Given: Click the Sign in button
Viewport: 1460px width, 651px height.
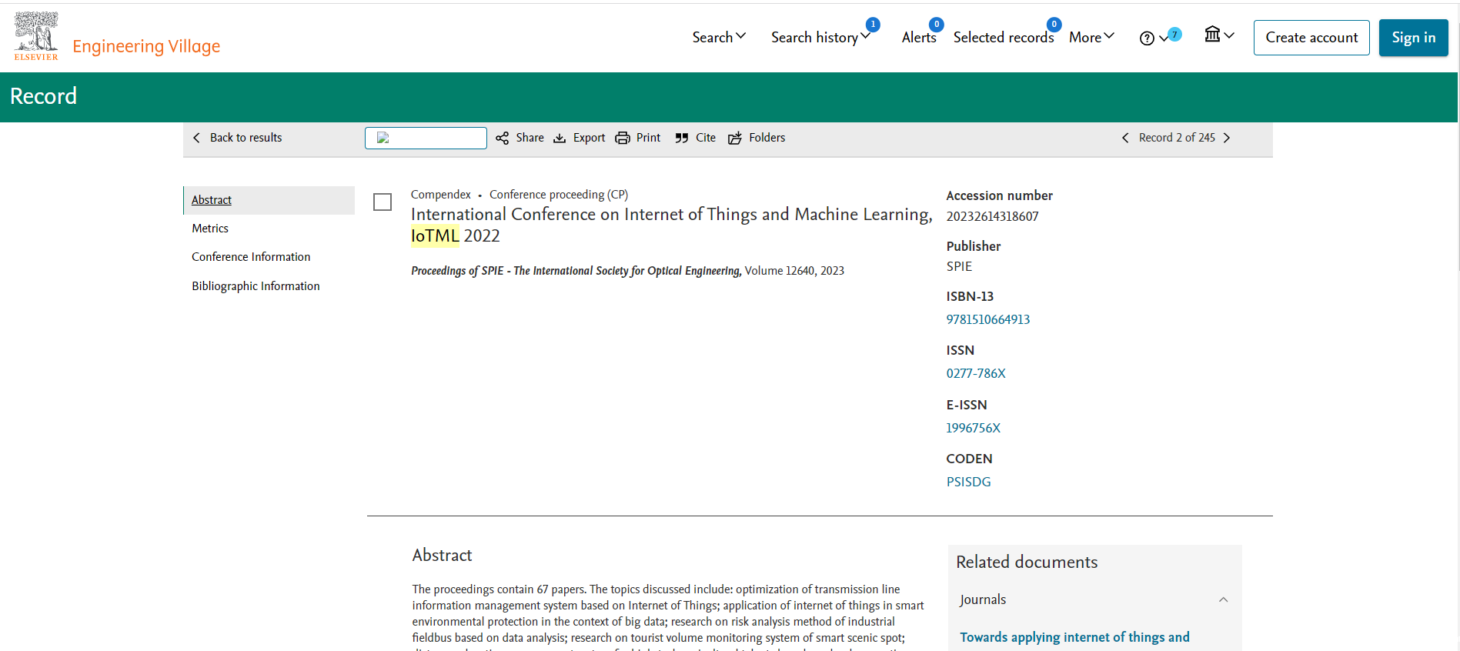Looking at the screenshot, I should pos(1413,38).
